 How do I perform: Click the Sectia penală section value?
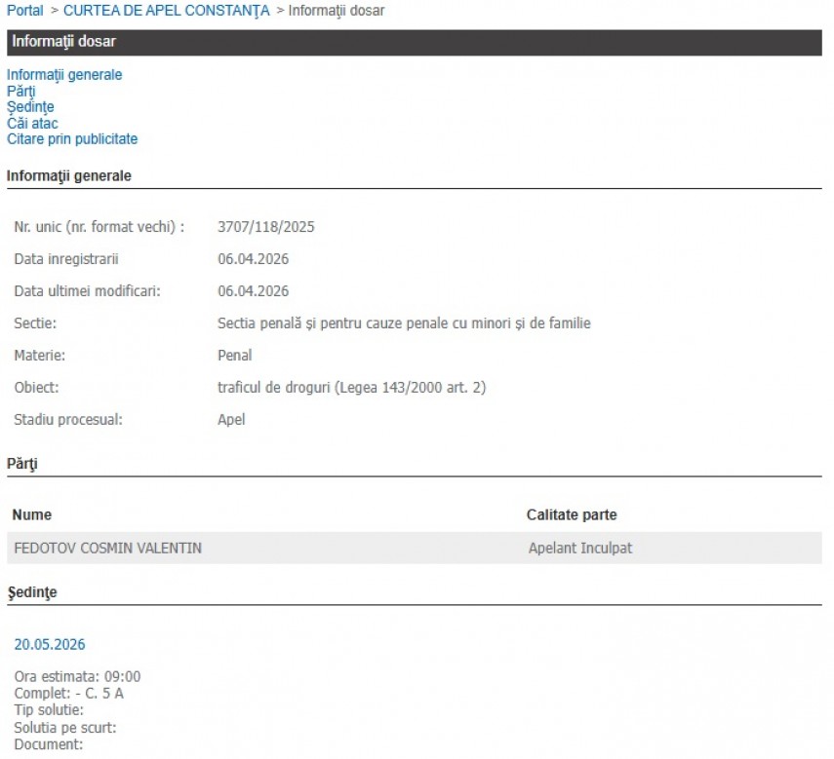(404, 323)
